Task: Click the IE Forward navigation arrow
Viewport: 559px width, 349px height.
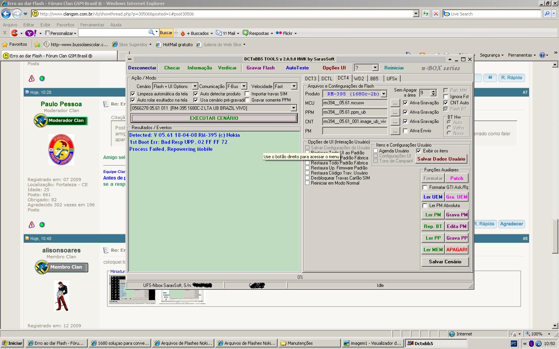Action: pyautogui.click(x=17, y=14)
